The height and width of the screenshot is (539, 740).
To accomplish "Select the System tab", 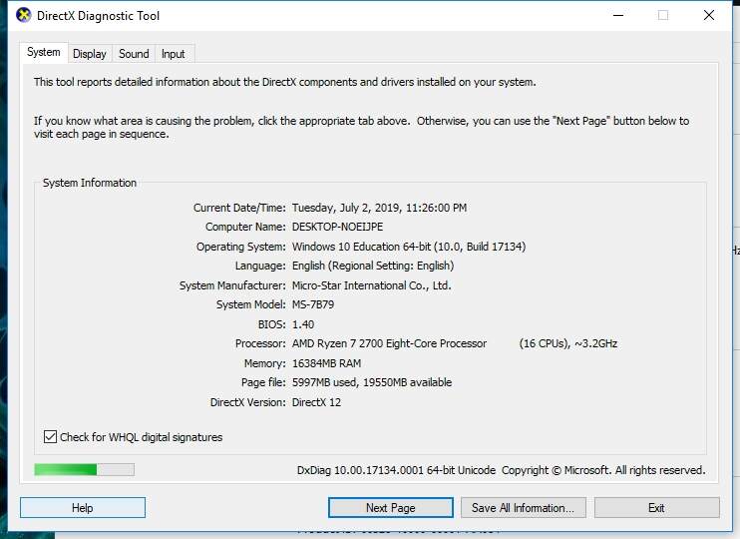I will [44, 52].
